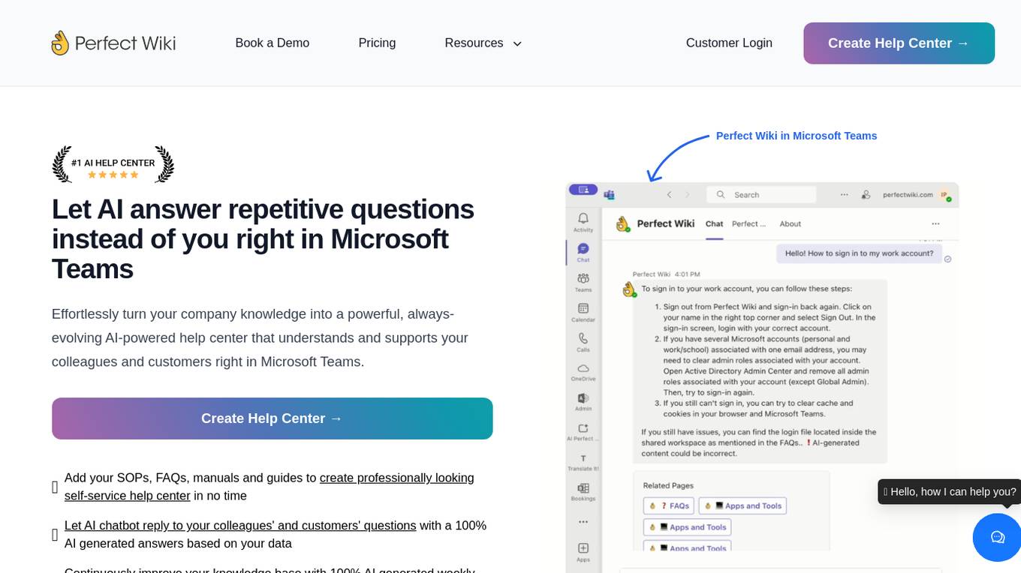
Task: Click the 'Related Pages' label
Action: point(668,486)
